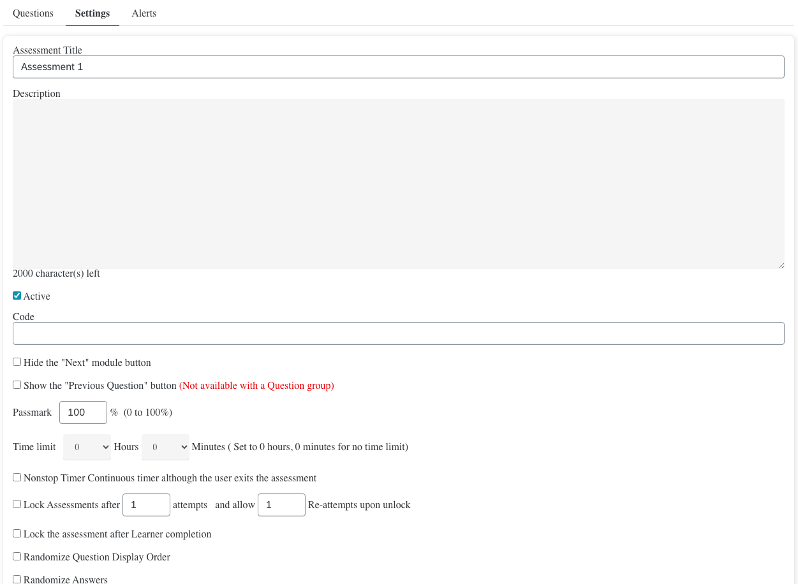Open the Settings tab
The width and height of the screenshot is (798, 584).
click(x=92, y=13)
